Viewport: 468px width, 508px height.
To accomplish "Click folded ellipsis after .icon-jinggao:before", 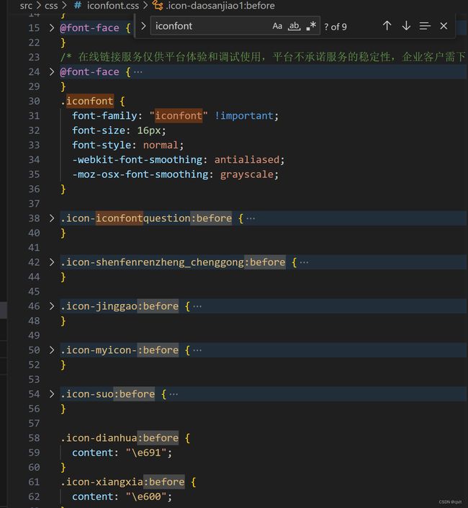I will [197, 306].
